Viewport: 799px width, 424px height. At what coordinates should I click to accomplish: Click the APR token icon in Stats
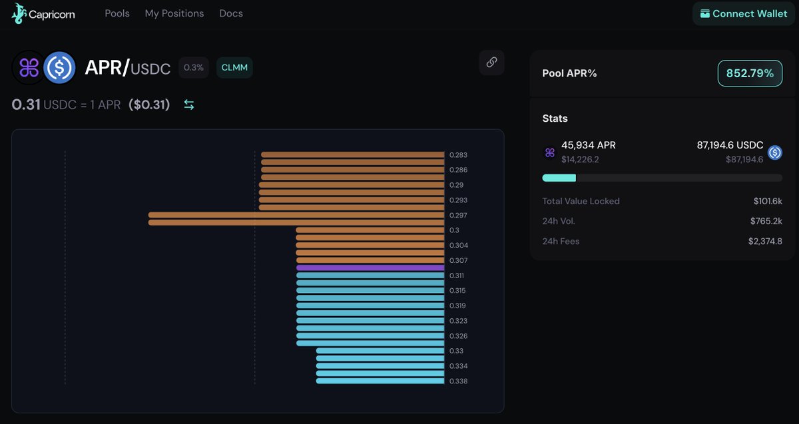point(550,152)
